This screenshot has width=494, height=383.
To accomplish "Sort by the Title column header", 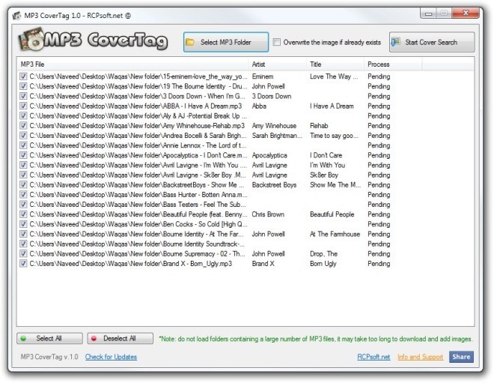I will pos(335,64).
